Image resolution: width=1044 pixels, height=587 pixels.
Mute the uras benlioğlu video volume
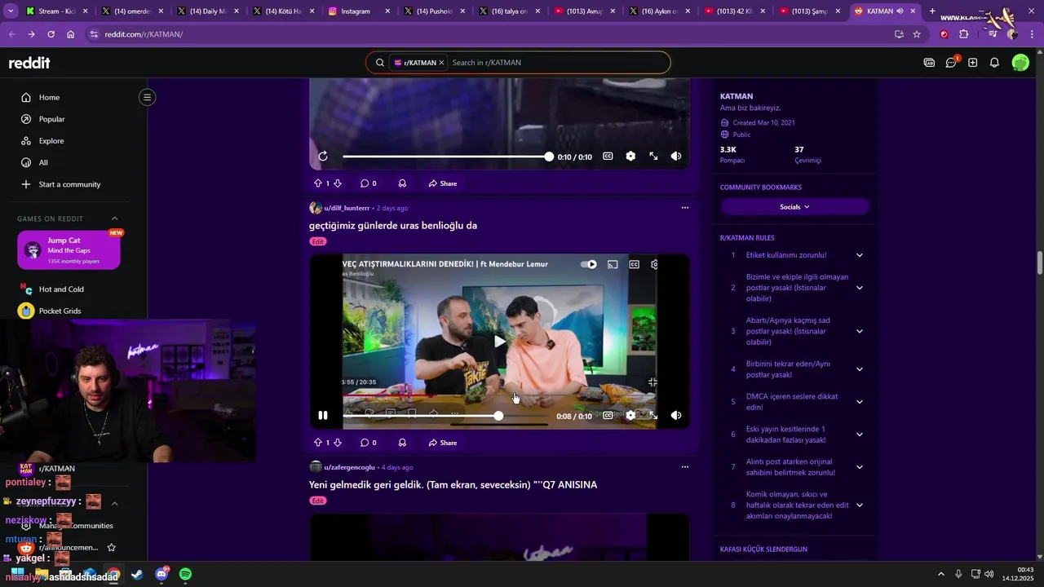(676, 415)
